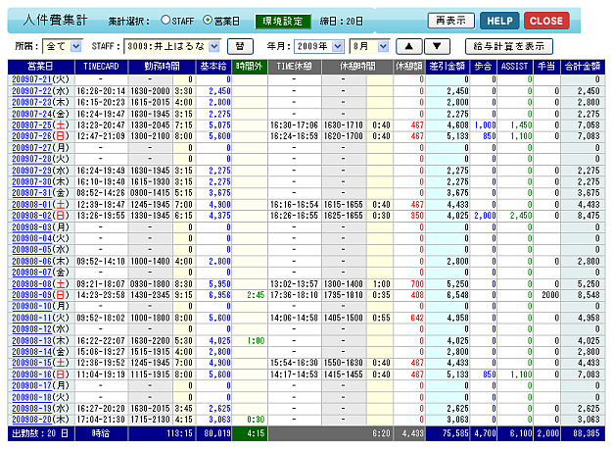Open the 環境設定 settings button
The image size is (613, 449).
tap(283, 22)
